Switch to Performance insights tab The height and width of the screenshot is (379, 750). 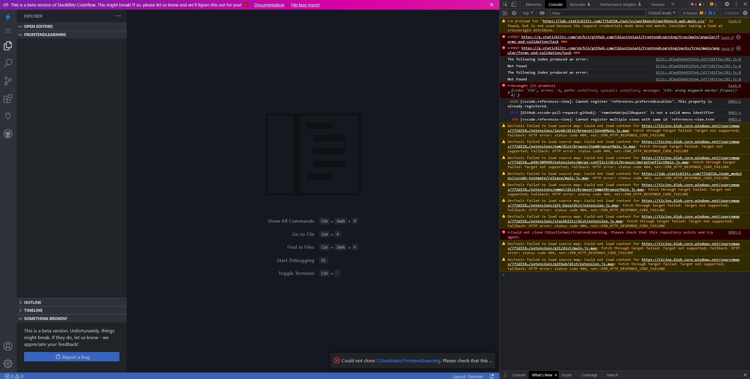click(621, 4)
